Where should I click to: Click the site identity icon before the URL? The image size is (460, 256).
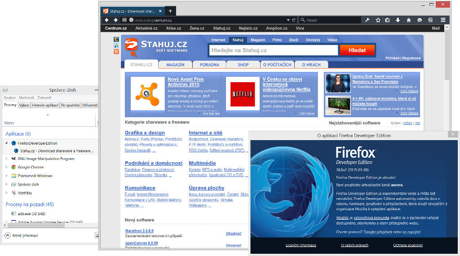coord(132,20)
